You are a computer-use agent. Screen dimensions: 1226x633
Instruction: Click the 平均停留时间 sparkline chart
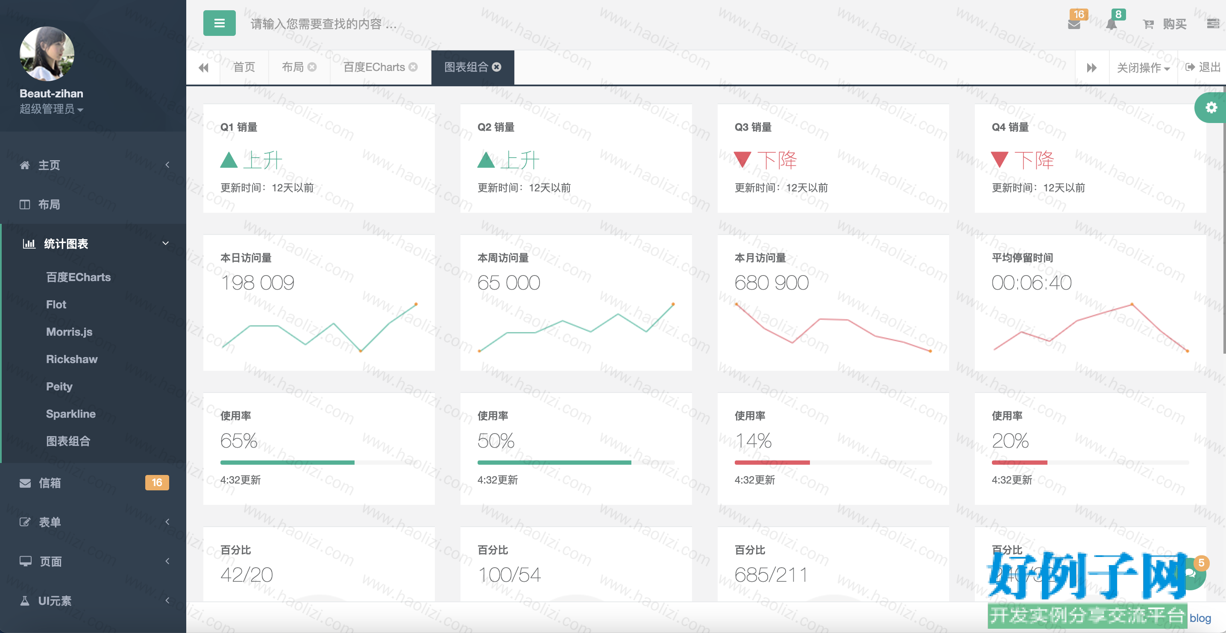[x=1090, y=327]
